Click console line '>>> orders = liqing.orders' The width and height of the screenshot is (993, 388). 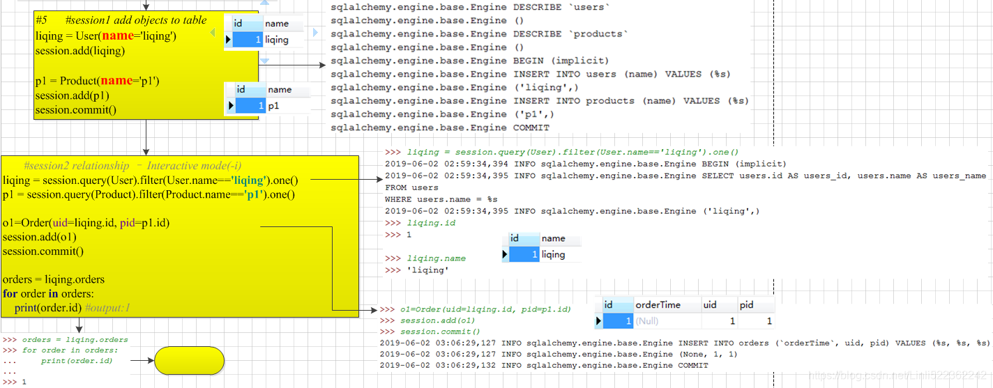coord(66,340)
